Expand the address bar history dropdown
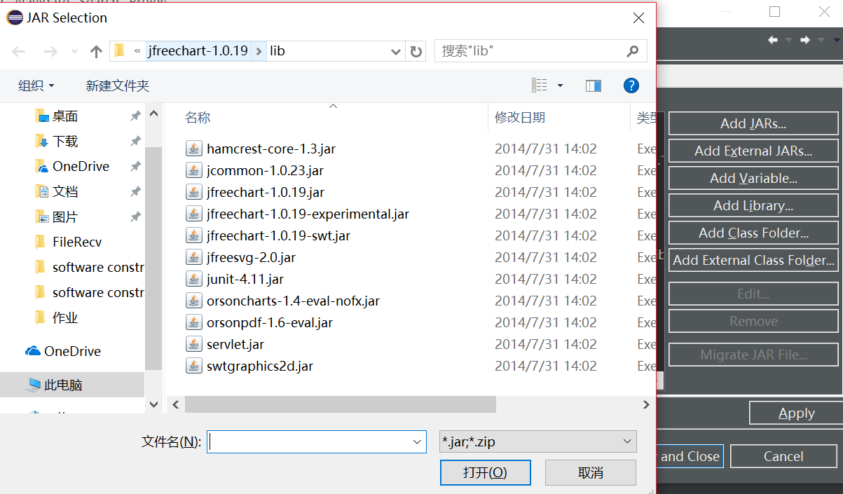The image size is (843, 494). [x=396, y=51]
